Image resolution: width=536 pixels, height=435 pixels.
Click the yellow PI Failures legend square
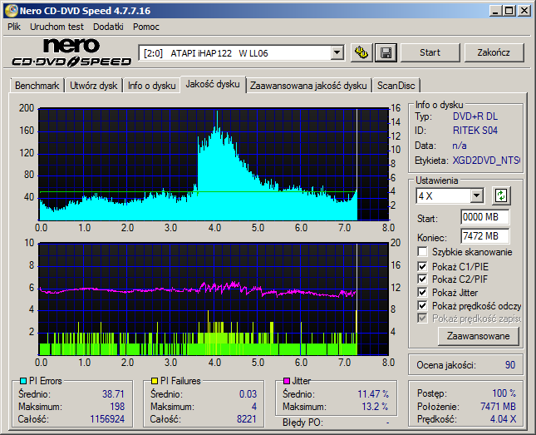(155, 381)
